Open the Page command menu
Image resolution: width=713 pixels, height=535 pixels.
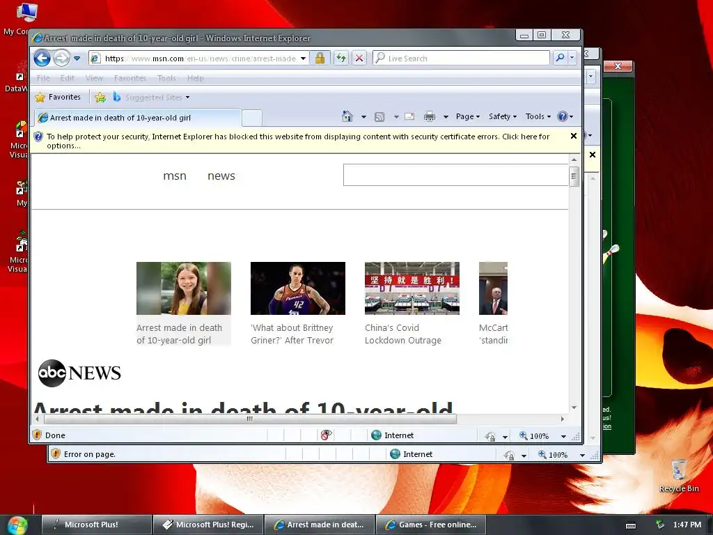tap(468, 116)
